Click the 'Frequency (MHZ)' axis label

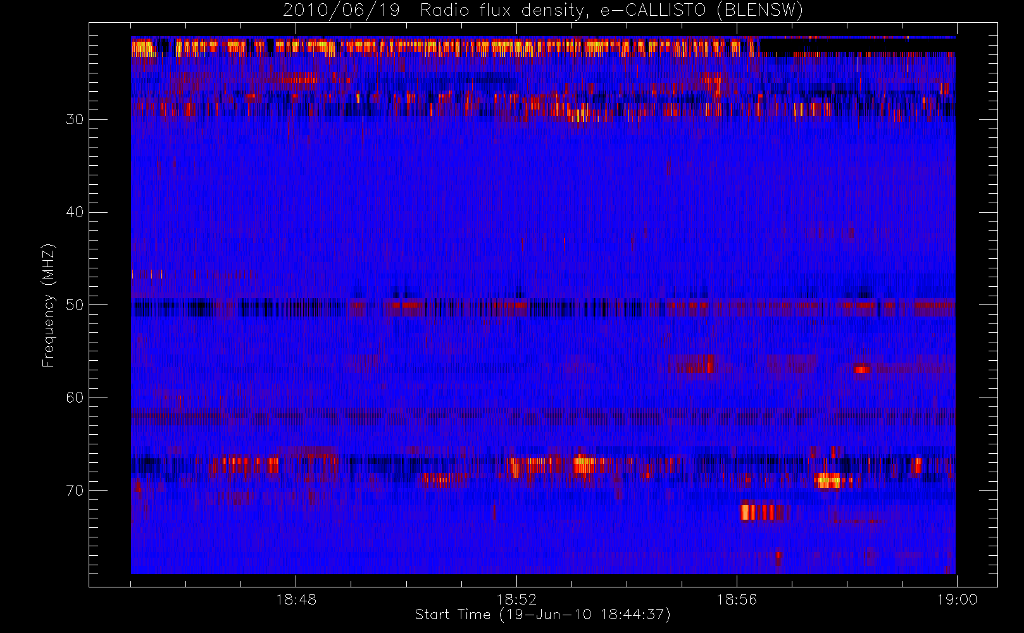click(49, 305)
